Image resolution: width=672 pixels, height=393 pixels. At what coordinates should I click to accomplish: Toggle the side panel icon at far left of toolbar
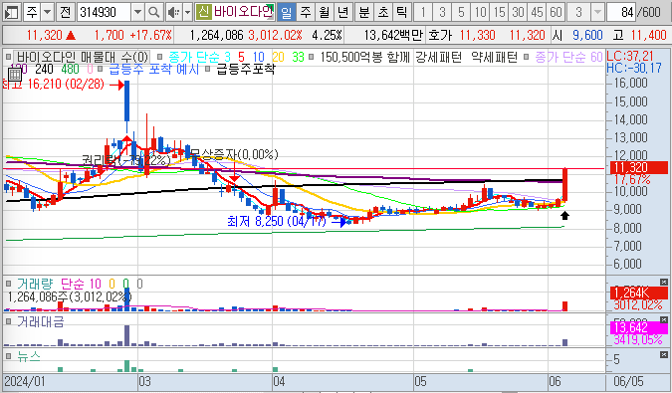[x=11, y=12]
